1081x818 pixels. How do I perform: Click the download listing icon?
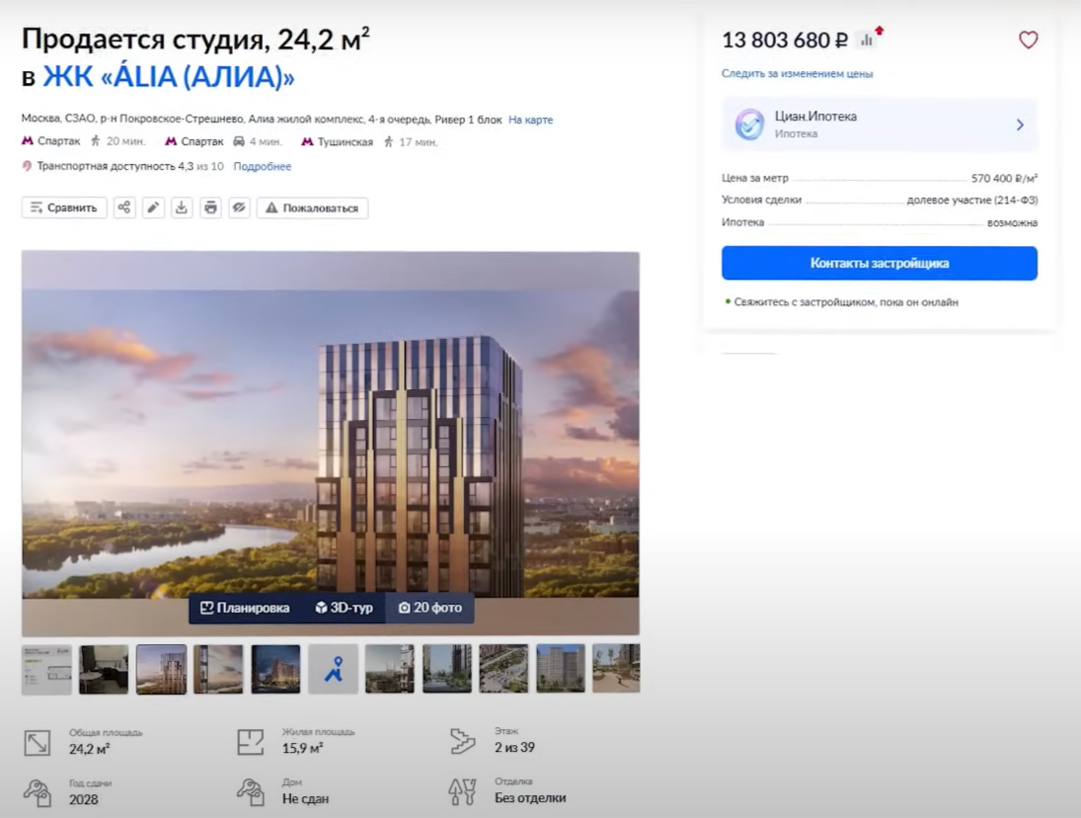tap(181, 207)
